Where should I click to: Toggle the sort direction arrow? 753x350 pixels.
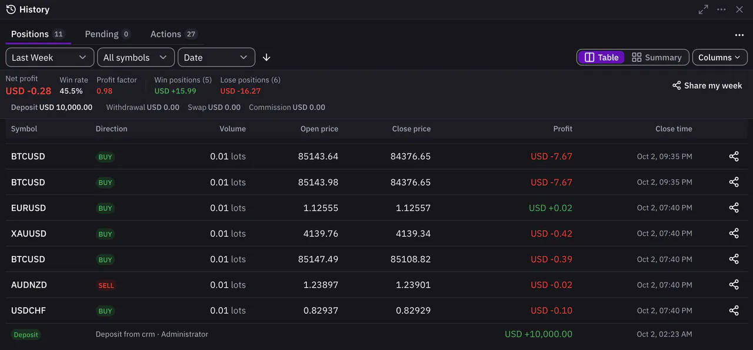(266, 58)
